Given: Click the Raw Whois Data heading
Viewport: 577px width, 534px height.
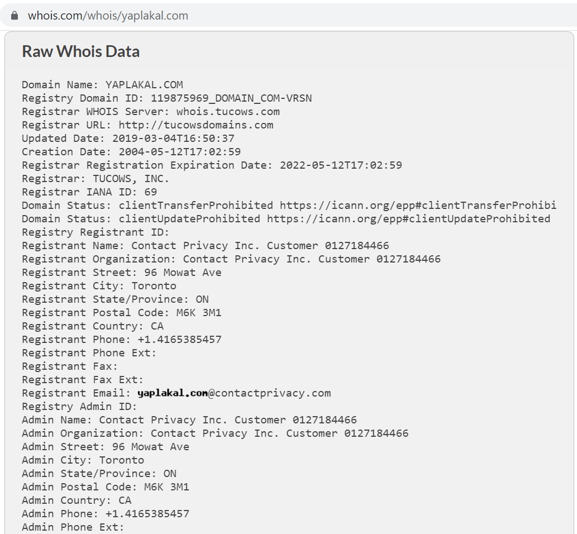Looking at the screenshot, I should pos(80,51).
